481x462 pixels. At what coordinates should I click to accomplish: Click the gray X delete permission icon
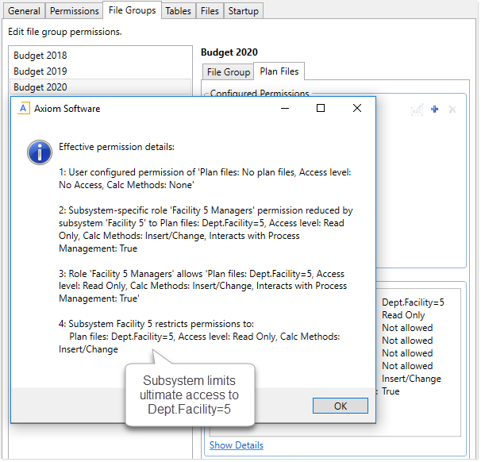[452, 109]
